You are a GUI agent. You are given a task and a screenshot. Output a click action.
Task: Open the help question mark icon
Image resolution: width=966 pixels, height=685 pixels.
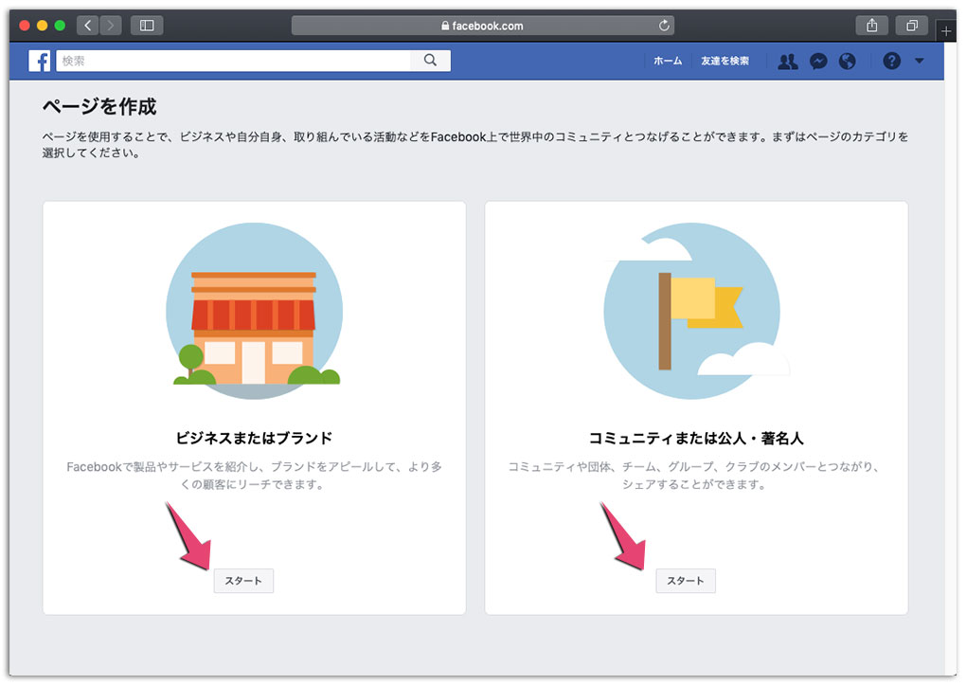tap(890, 61)
